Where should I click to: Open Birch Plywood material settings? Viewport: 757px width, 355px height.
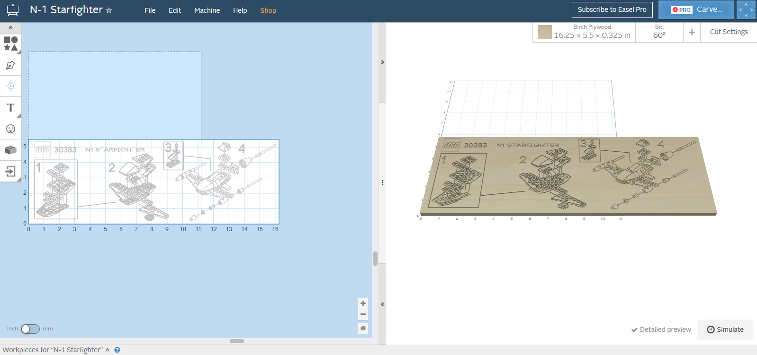(584, 32)
